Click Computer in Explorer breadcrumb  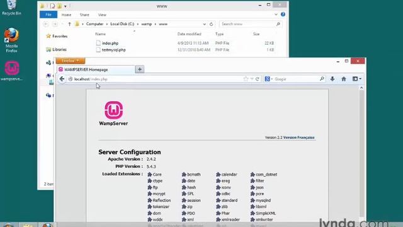pos(94,24)
